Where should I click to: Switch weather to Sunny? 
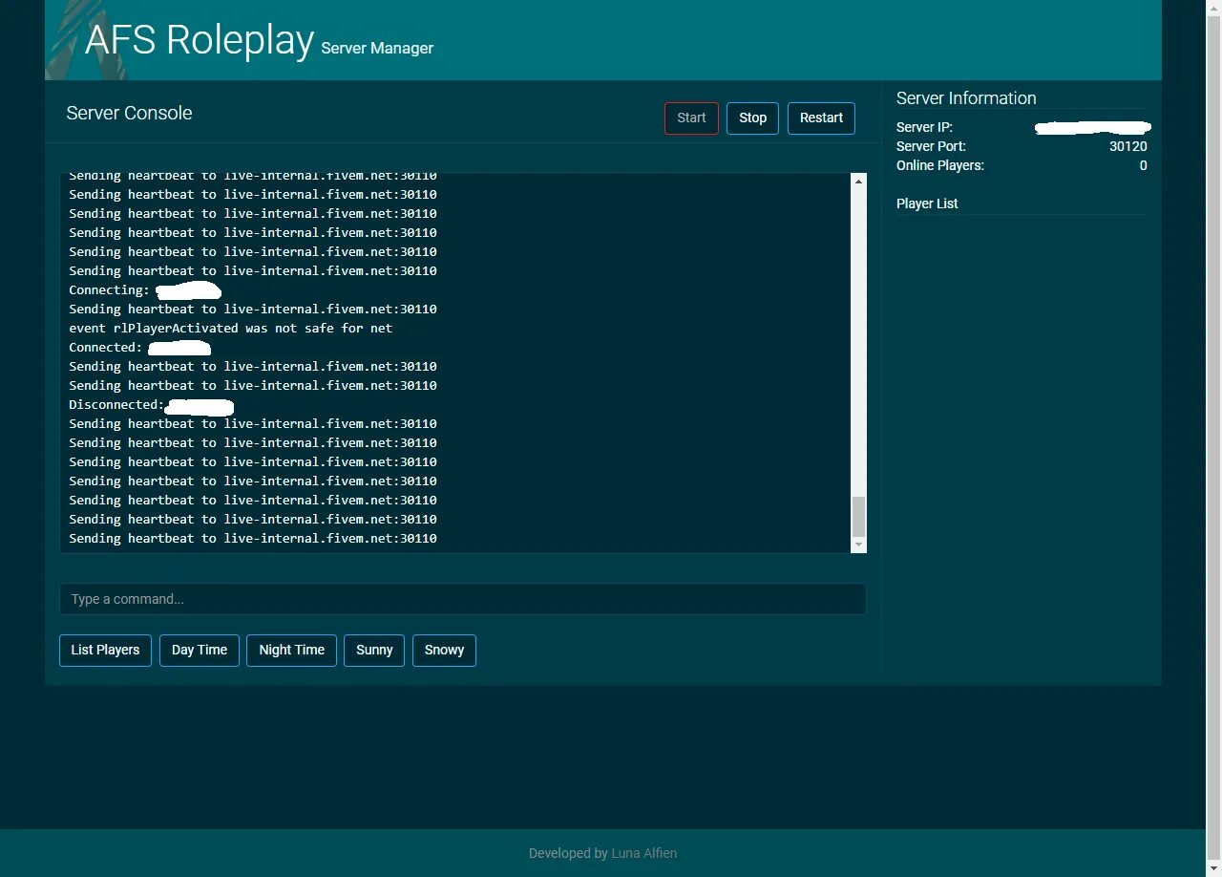tap(374, 651)
